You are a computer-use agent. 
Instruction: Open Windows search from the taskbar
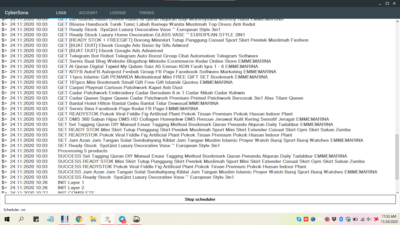[x=21, y=219]
